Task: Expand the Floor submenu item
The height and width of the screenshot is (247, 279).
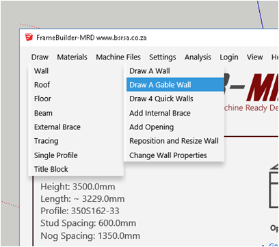Action: coord(76,99)
